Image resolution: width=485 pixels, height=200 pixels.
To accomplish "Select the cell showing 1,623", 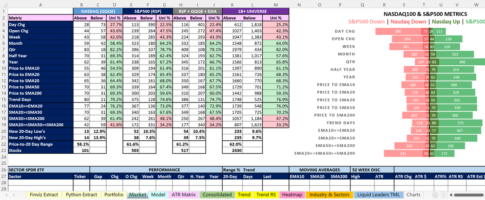I will [252, 125].
